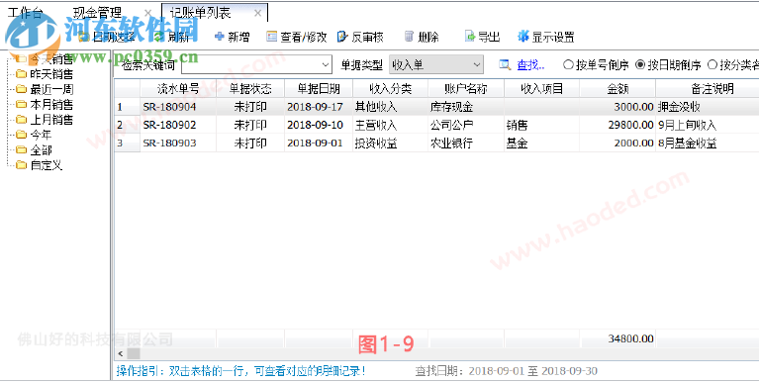
Task: Select the 今年 folder icon
Action: [21, 135]
